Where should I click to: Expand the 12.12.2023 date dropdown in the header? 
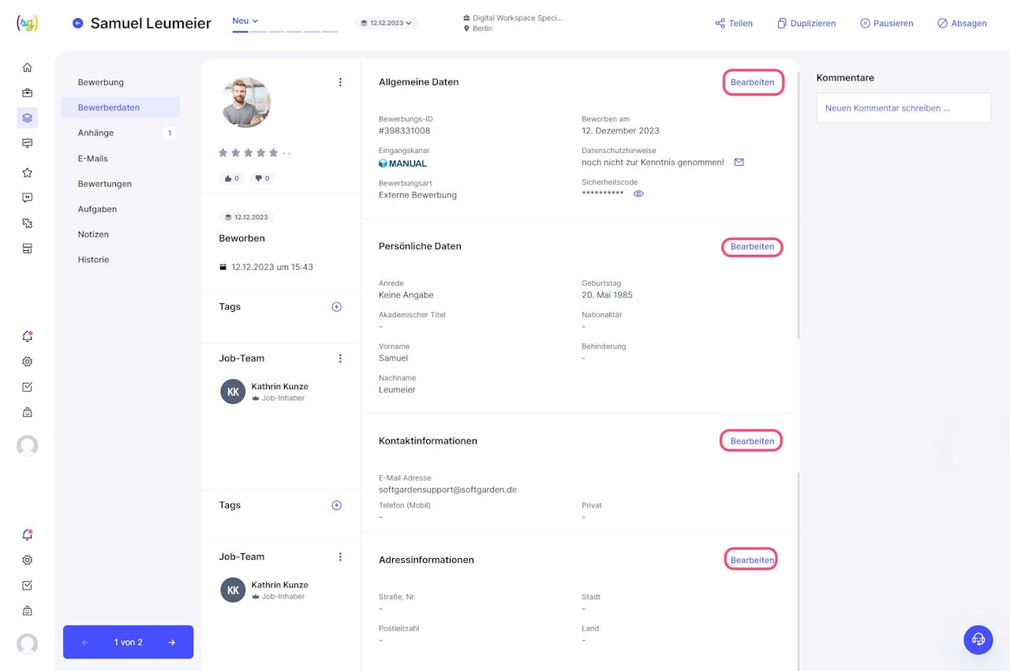pos(387,24)
